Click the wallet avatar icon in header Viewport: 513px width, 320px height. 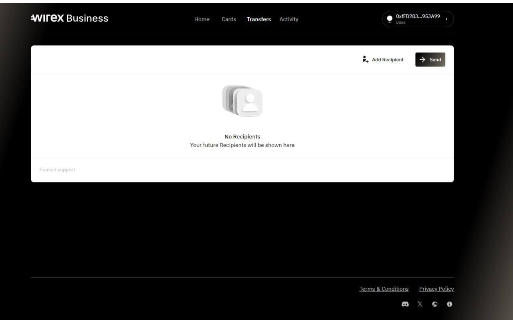(390, 19)
